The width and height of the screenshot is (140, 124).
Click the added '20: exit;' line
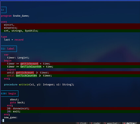tap(70, 111)
